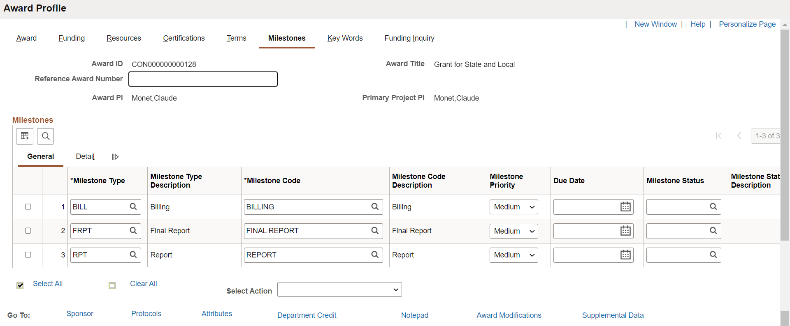
Task: Open lookup for FINAL REPORT milestone code
Action: (x=375, y=230)
